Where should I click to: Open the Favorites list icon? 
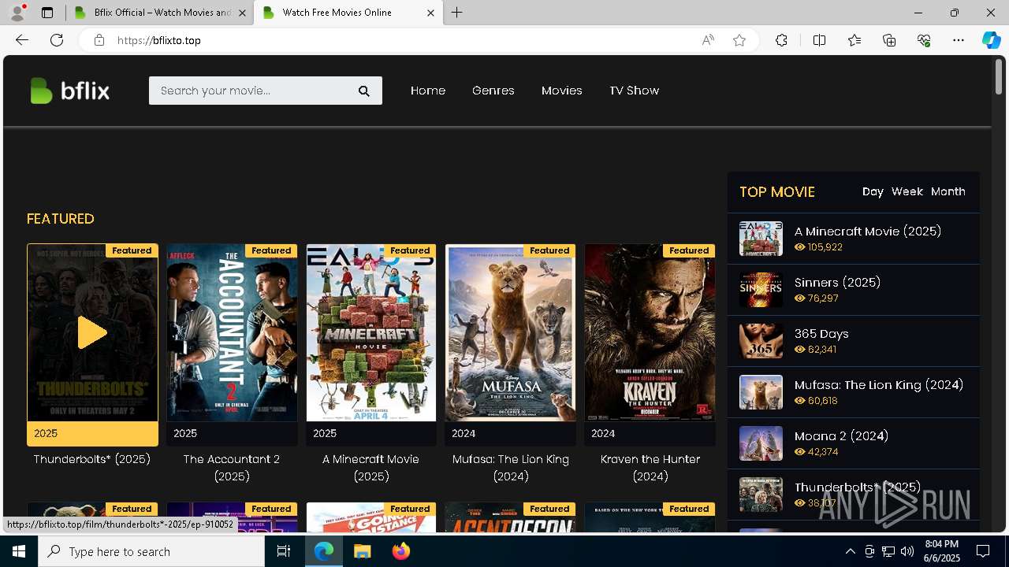854,40
